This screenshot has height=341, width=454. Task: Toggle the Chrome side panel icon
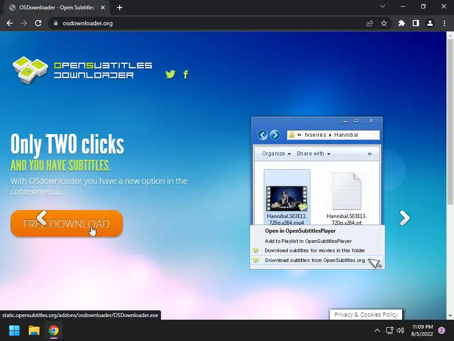pyautogui.click(x=416, y=23)
